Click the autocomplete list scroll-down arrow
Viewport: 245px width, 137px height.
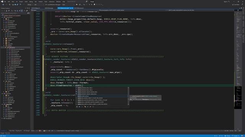pos(129,104)
